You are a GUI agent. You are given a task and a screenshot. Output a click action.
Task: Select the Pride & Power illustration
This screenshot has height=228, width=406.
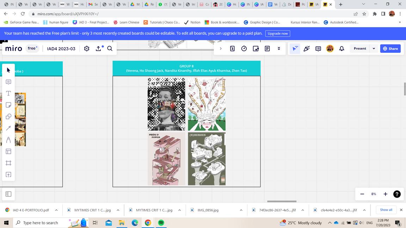[166, 159]
